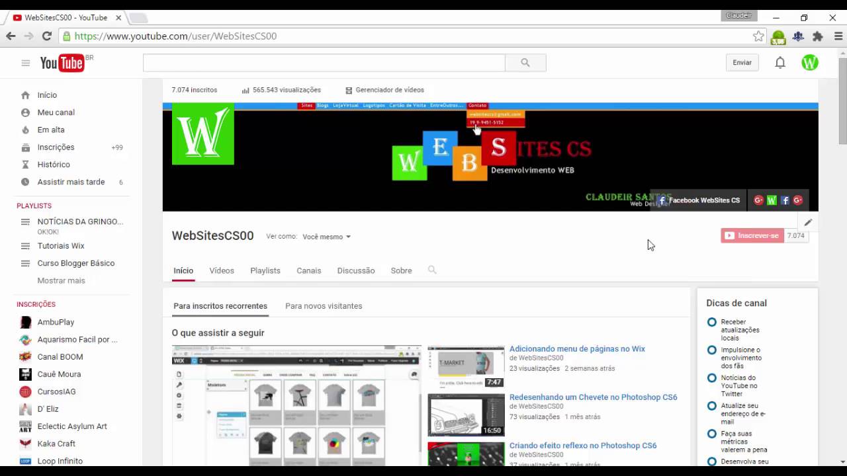The image size is (847, 476).
Task: Click the green Android extension icon
Action: (x=779, y=37)
